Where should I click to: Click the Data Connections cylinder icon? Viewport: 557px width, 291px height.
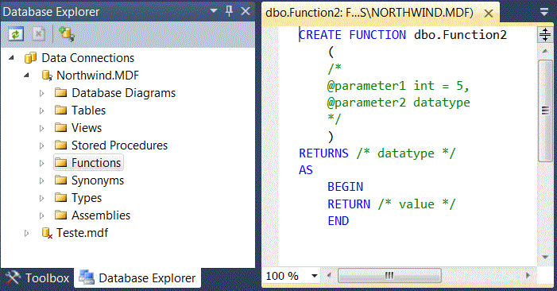point(30,57)
